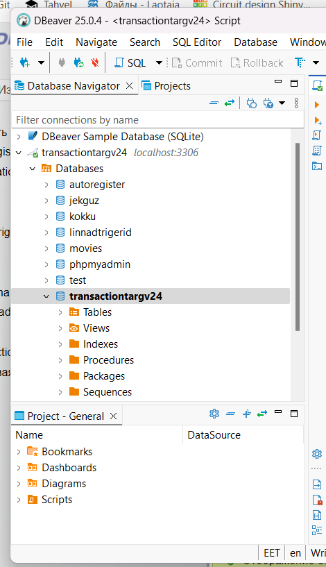Open the navigator filter dropdown arrow

282,103
